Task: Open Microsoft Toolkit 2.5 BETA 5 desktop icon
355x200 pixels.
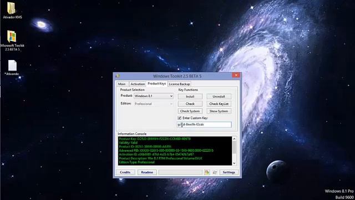Action: 12,41
